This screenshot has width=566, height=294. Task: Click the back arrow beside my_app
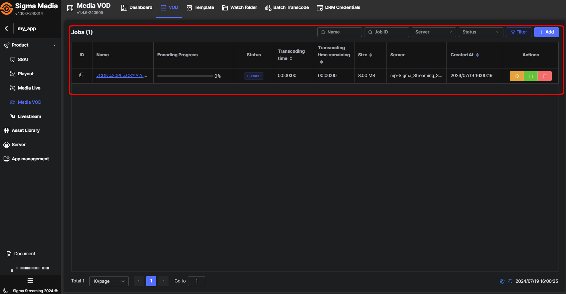[x=7, y=28]
